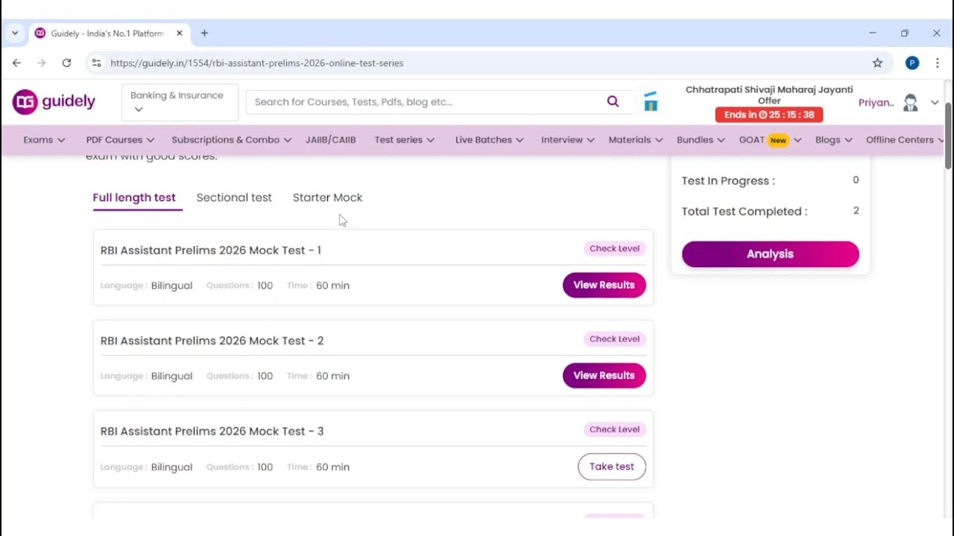Click Total Test Completed label
Screen dimensions: 954x536
tap(745, 211)
